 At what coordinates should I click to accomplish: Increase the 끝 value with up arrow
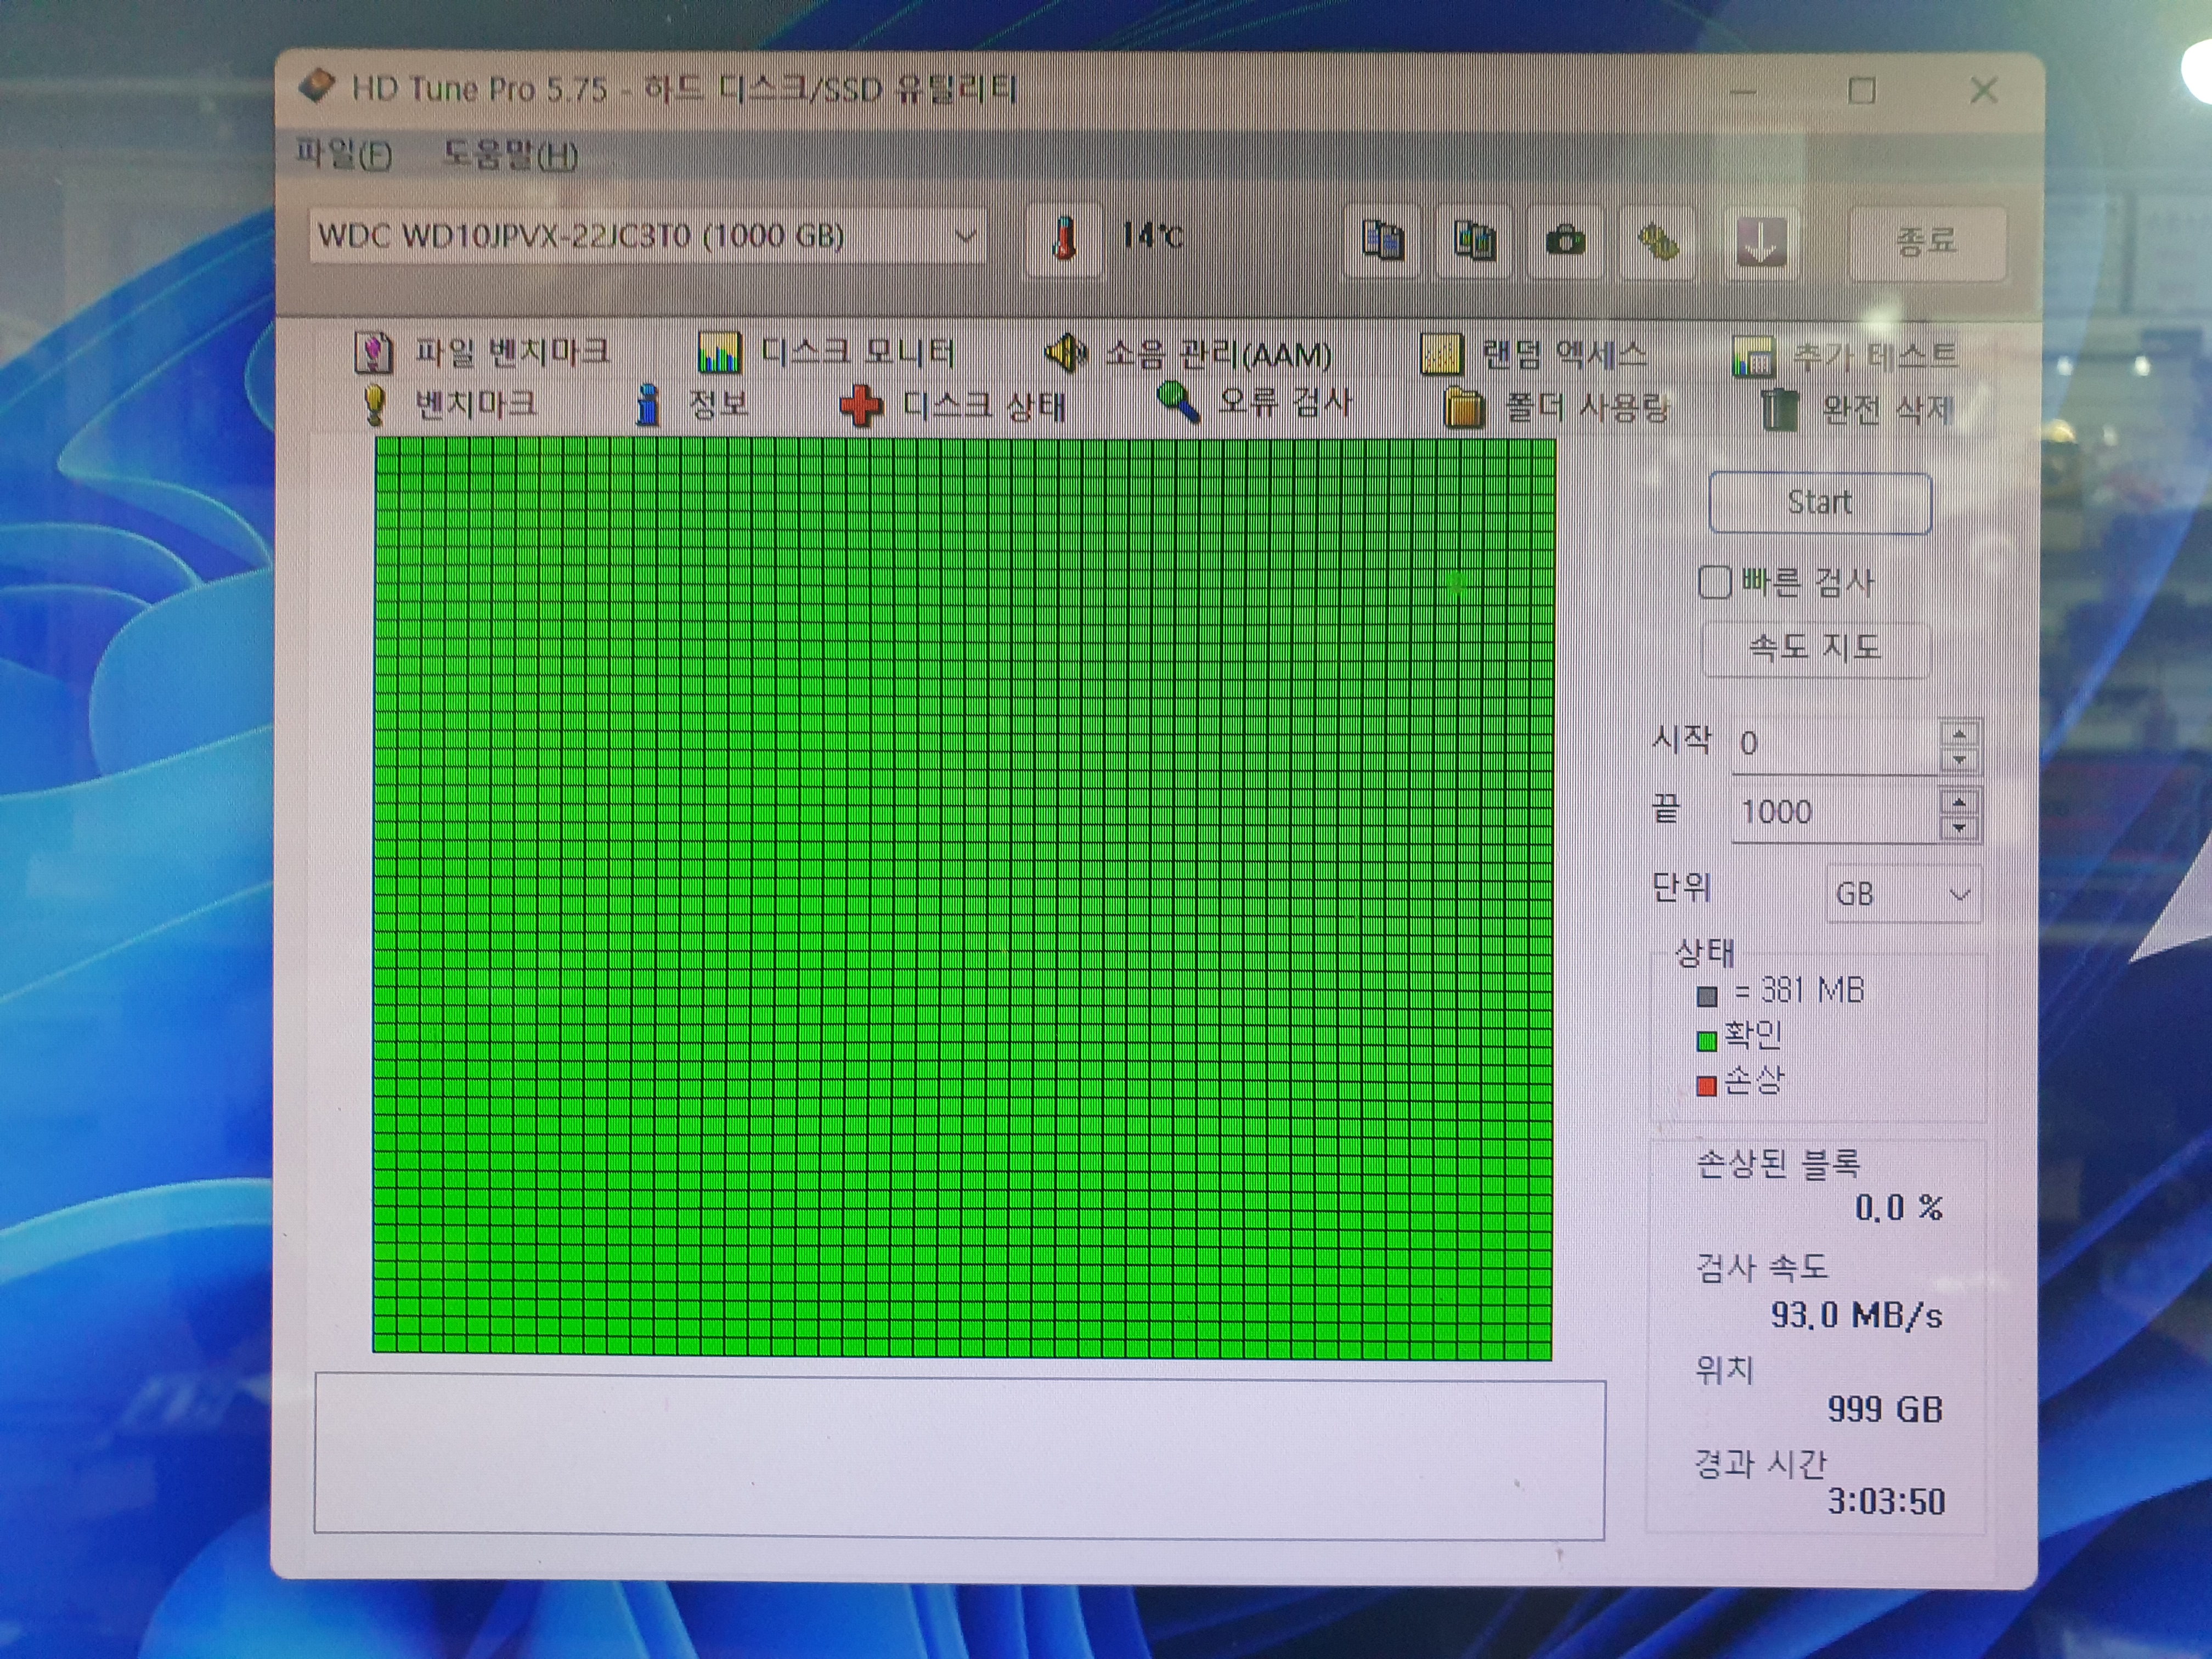[x=1960, y=802]
